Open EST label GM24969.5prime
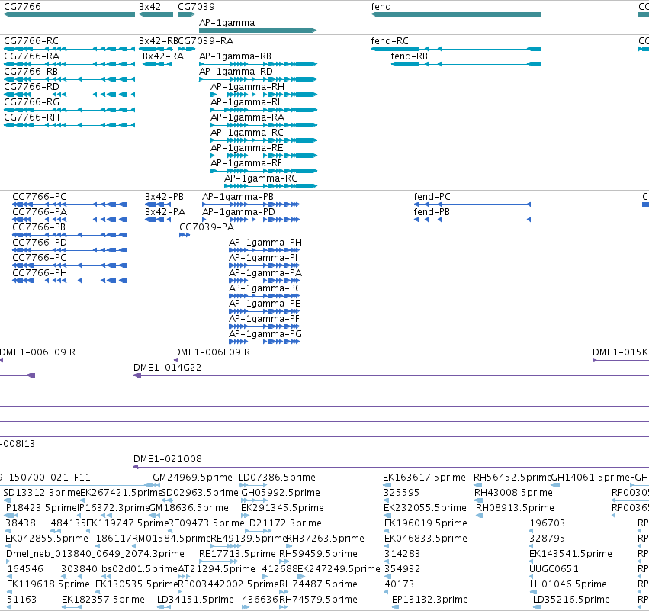Screen dimensions: 649x611 click(x=192, y=478)
